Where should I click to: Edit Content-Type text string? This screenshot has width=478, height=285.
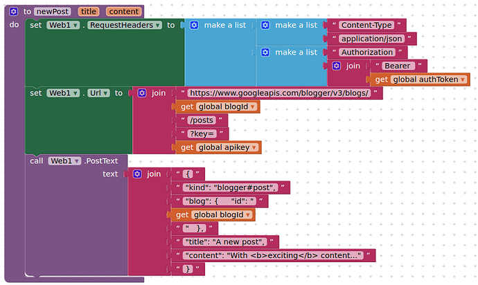click(x=366, y=25)
